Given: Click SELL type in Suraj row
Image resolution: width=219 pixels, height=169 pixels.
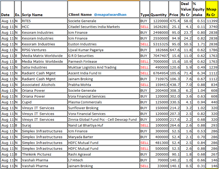Looking at the screenshot, I should coord(145,125).
